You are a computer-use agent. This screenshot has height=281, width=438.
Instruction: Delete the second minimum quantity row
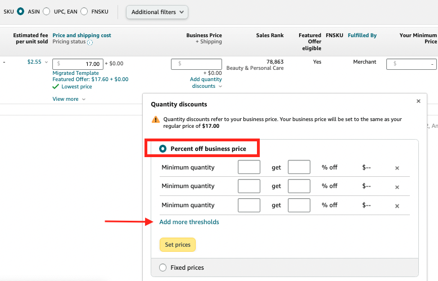(397, 187)
